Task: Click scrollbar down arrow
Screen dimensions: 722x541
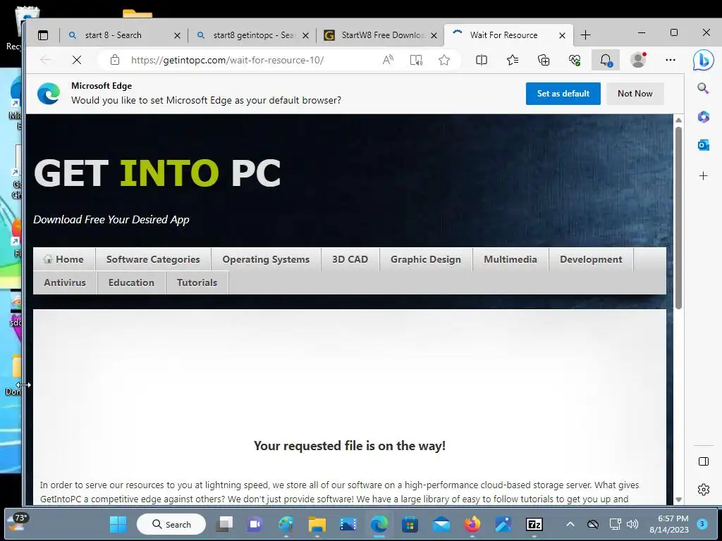Action: 678,499
